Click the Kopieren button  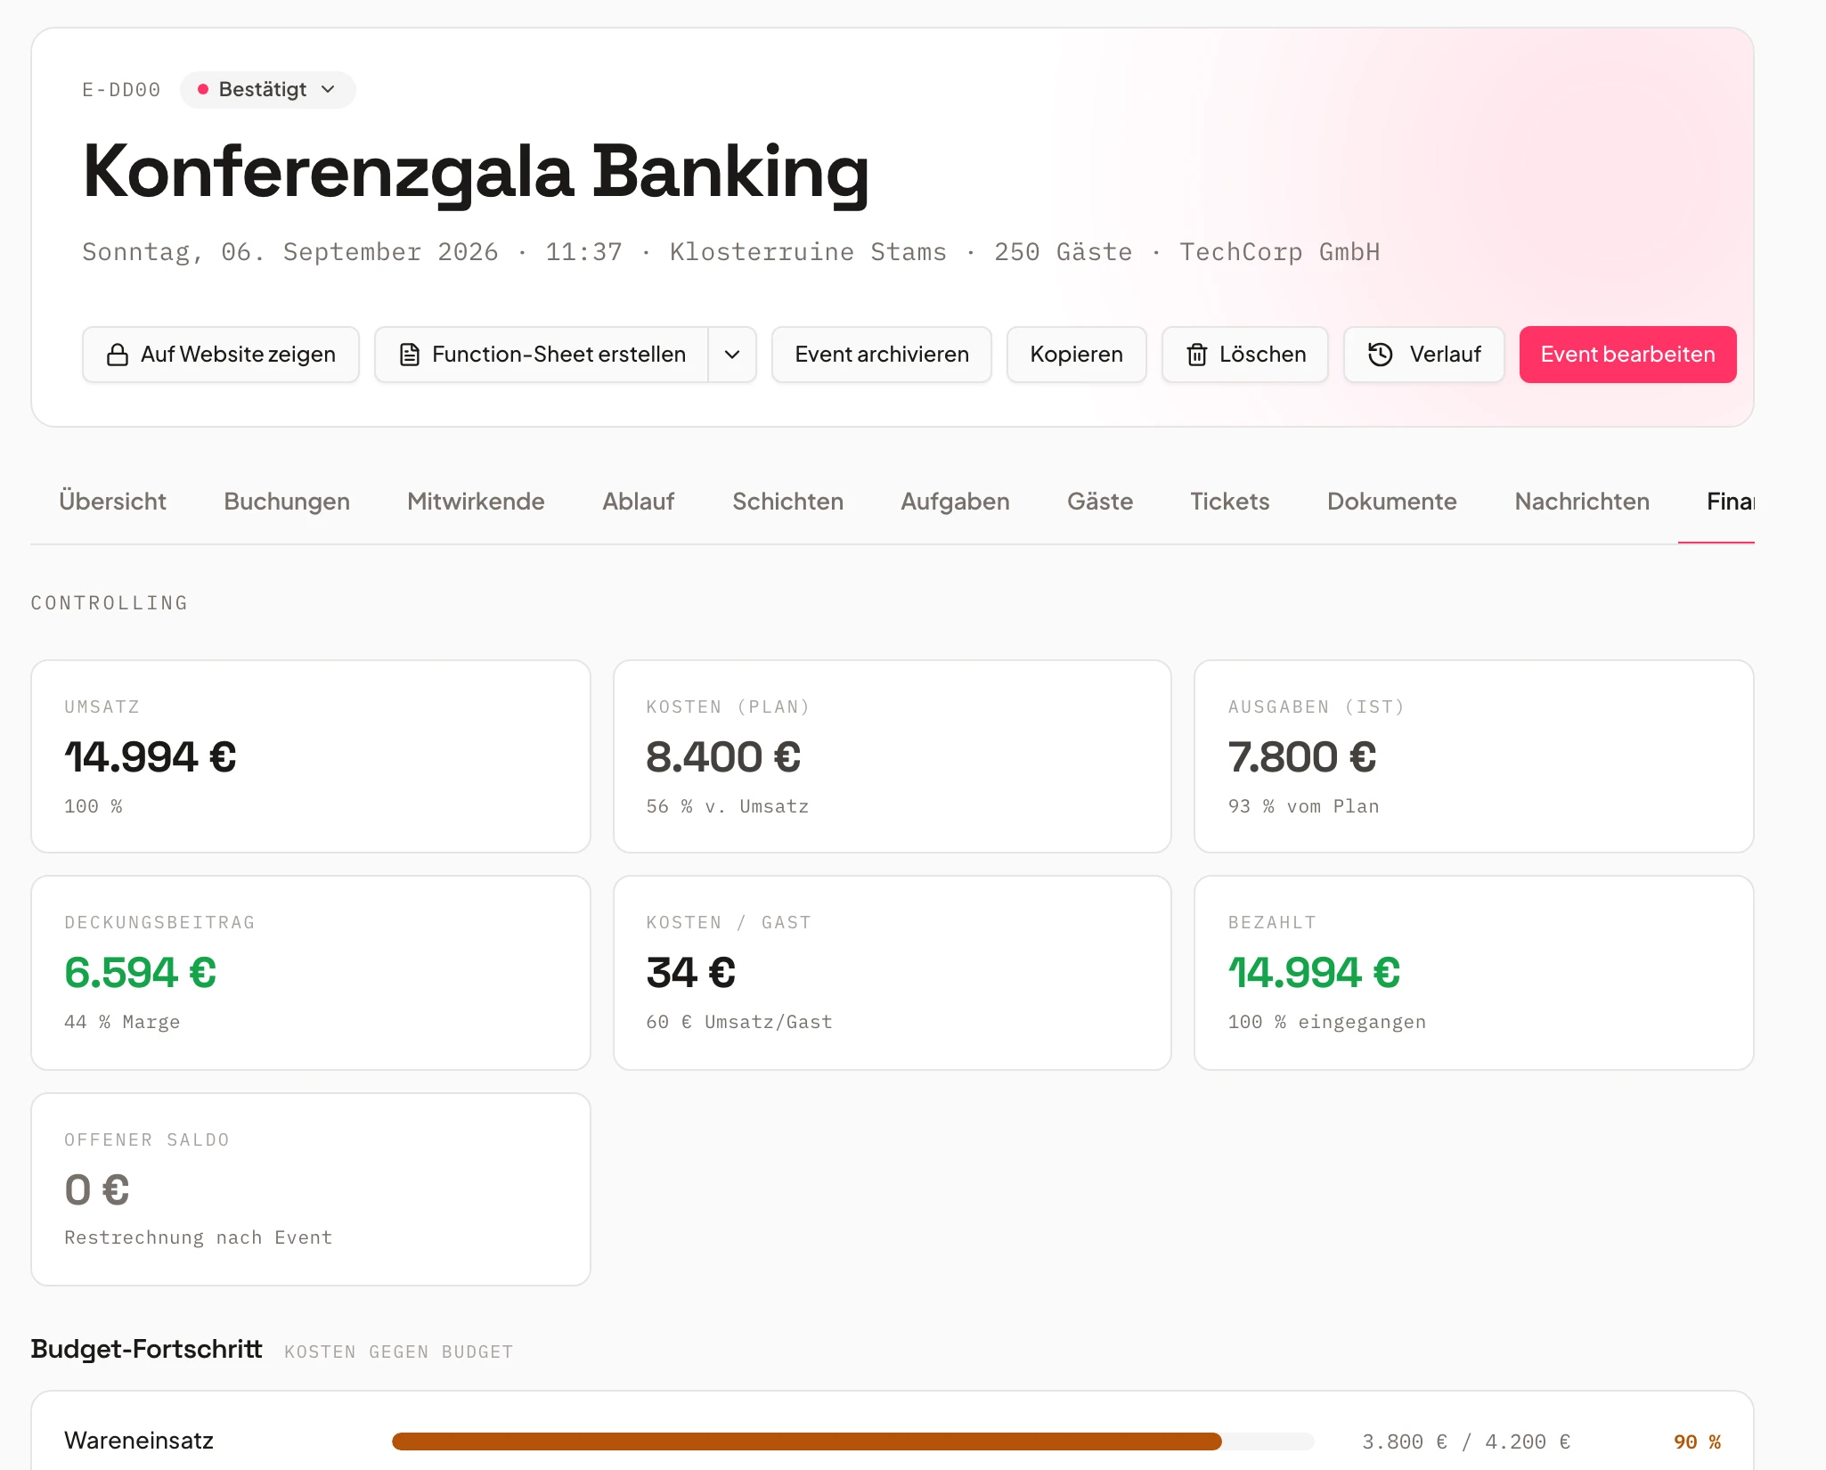[x=1076, y=355]
